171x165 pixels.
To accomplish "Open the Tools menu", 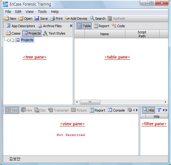I will coord(42,11).
